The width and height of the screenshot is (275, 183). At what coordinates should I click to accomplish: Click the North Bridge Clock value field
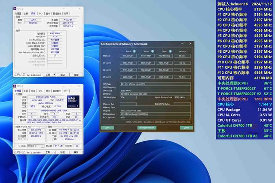point(182,97)
